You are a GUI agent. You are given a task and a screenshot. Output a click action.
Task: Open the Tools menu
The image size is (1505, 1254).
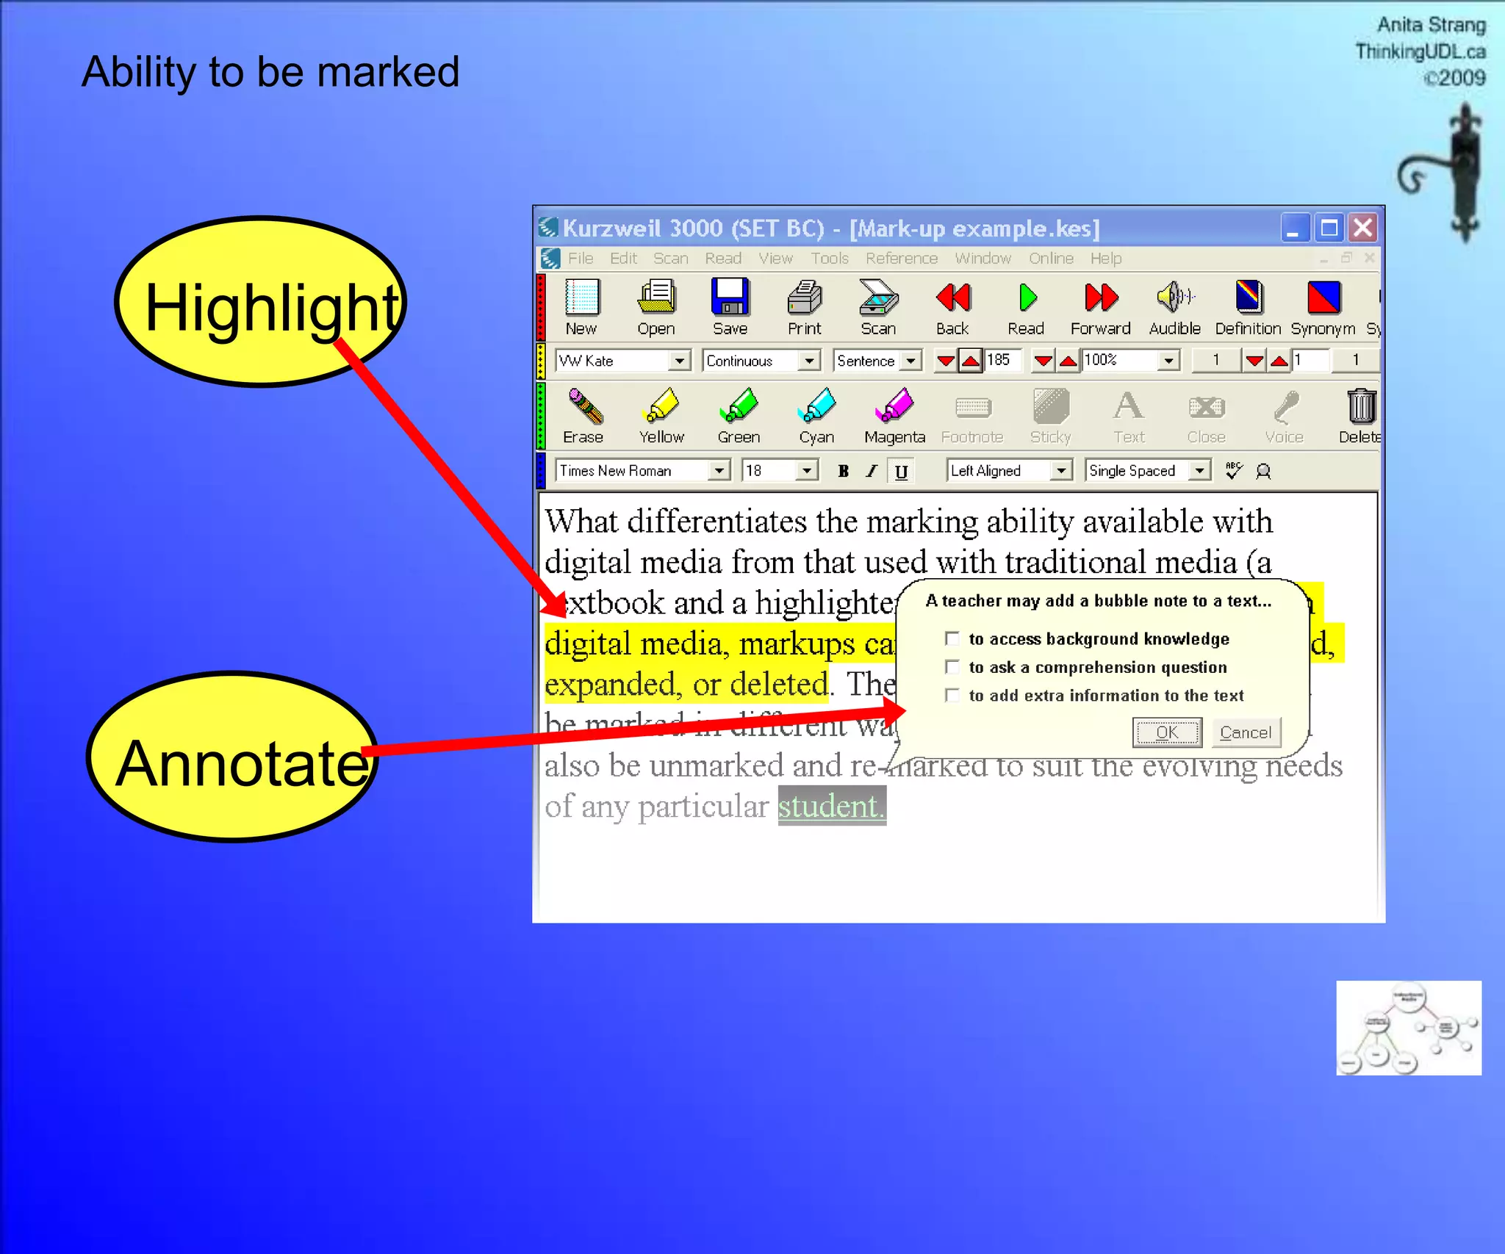pyautogui.click(x=830, y=259)
